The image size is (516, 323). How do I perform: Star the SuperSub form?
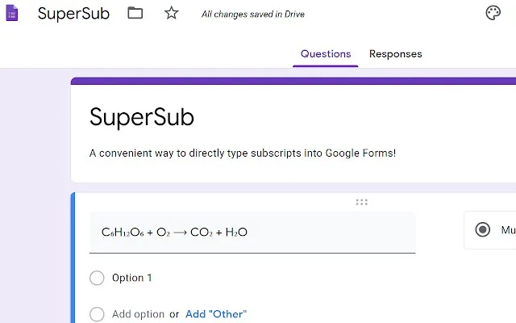point(171,13)
